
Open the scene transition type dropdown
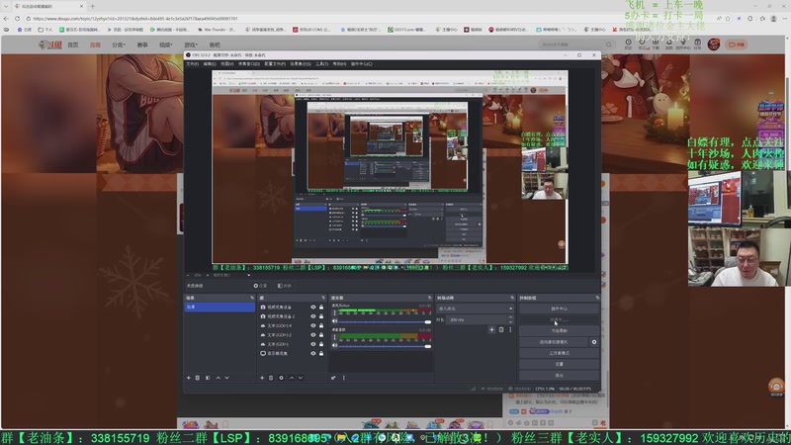click(x=476, y=309)
